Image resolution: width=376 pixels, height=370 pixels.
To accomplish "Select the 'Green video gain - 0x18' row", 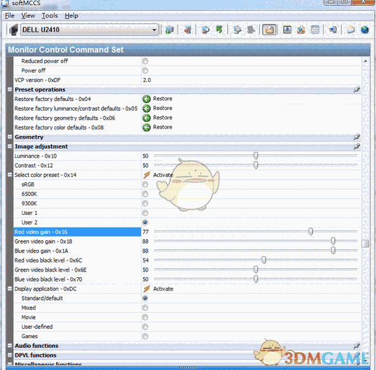I will click(x=187, y=242).
